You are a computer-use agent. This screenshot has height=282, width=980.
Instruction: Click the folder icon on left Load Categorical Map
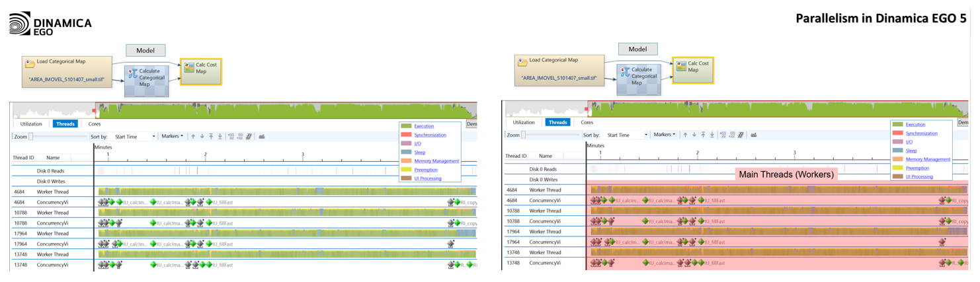[x=30, y=63]
